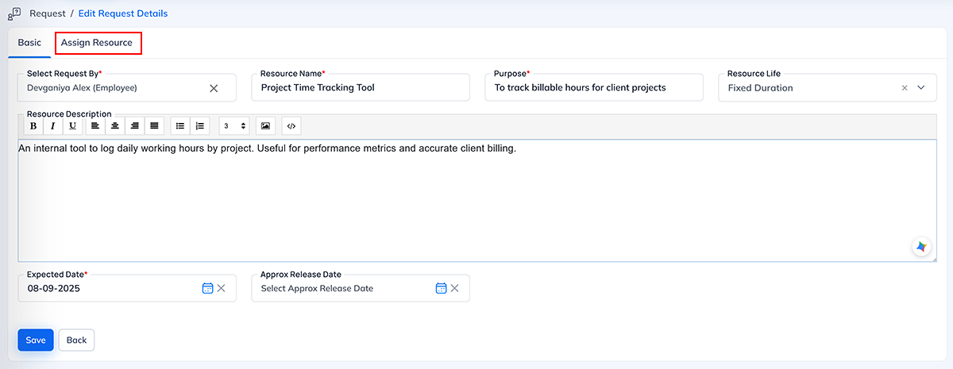Clear the Select Request By value

(x=214, y=88)
